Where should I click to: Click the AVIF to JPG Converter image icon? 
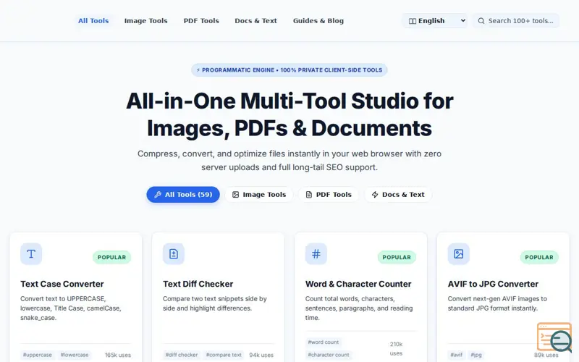(459, 254)
